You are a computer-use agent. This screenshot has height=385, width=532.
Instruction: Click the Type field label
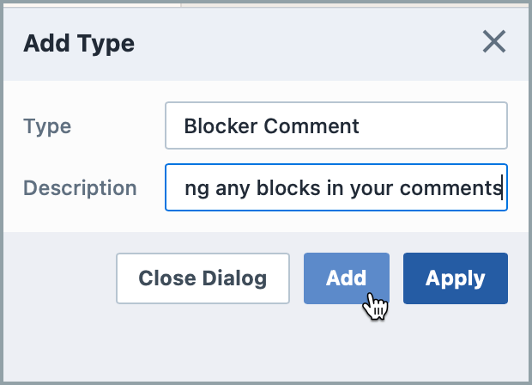(x=47, y=126)
